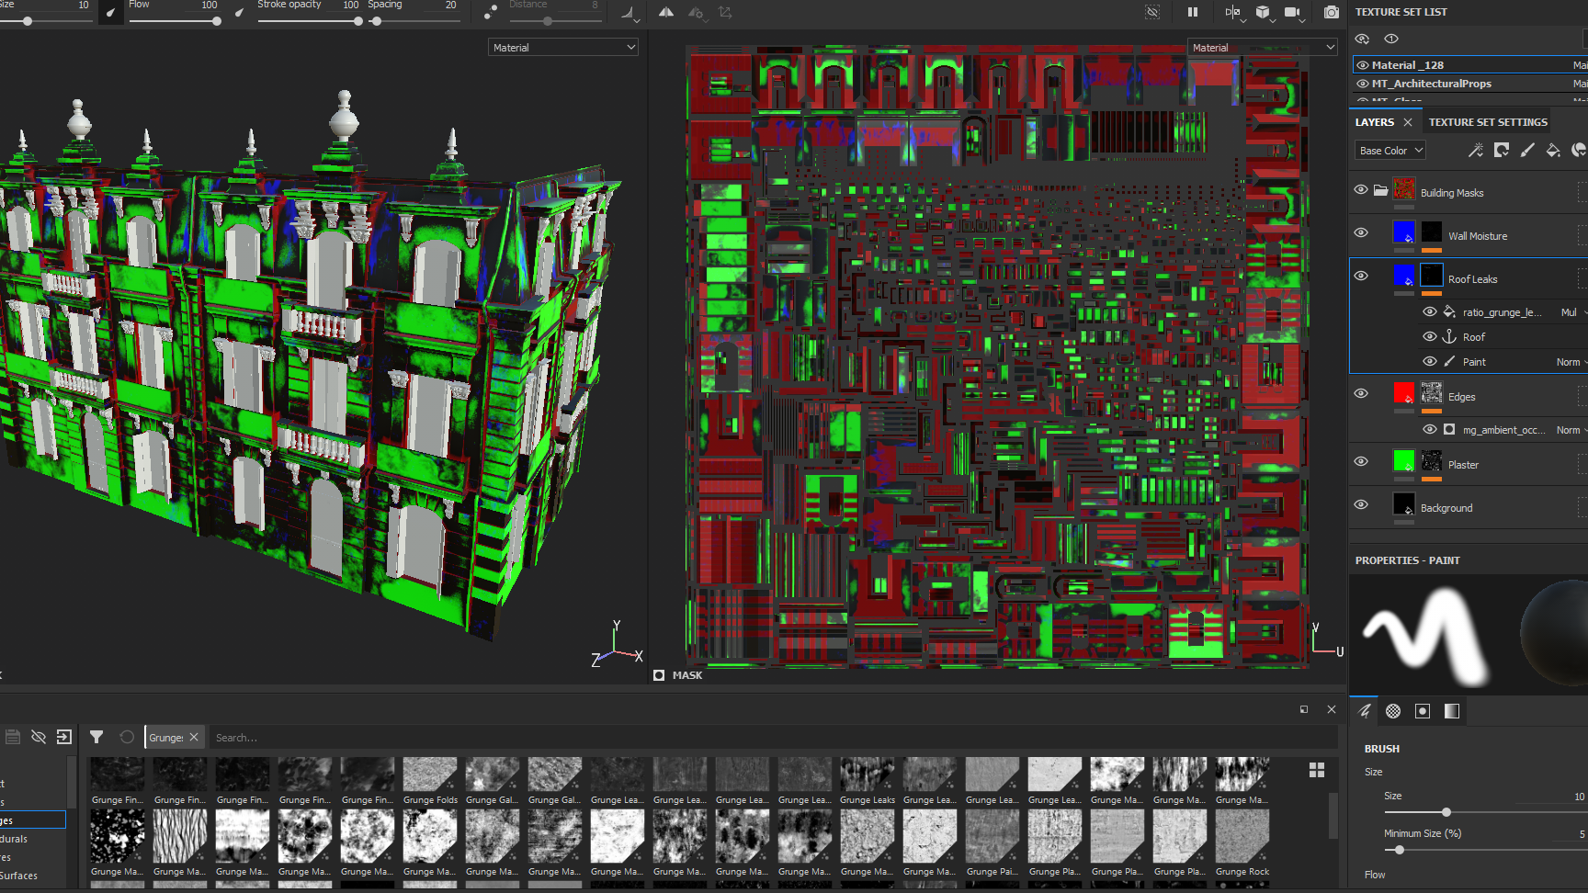1588x893 pixels.
Task: Toggle visibility of the Building Masks group
Action: pos(1361,190)
